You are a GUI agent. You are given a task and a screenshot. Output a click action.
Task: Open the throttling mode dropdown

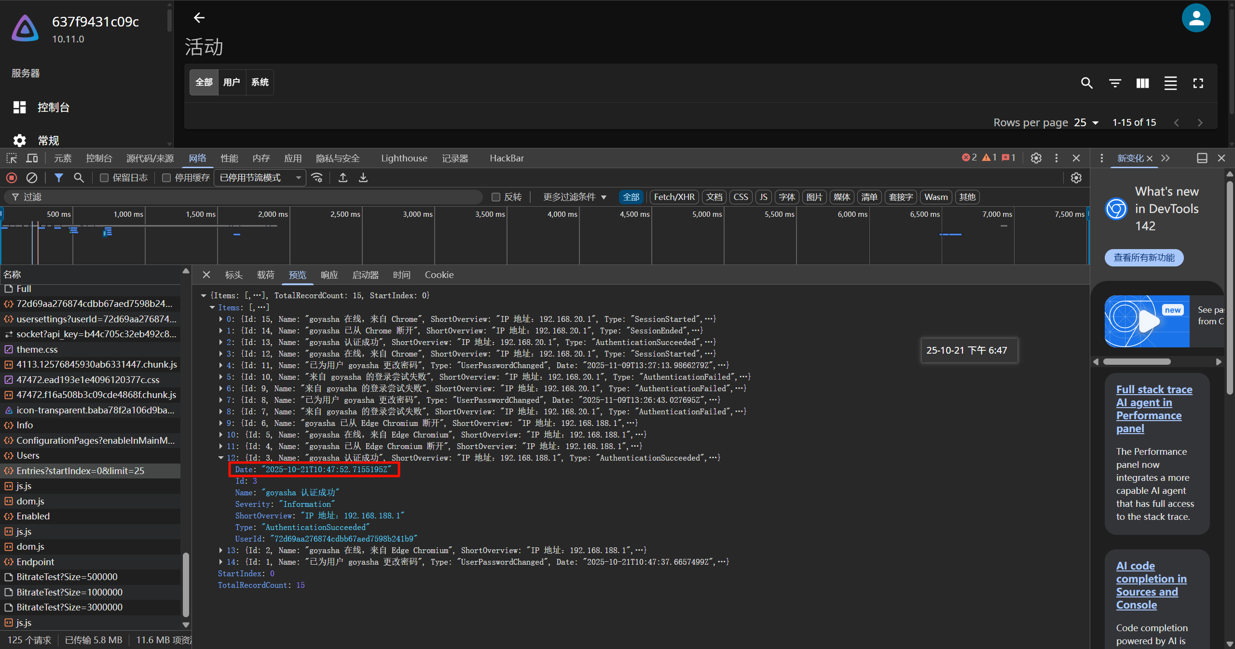click(x=260, y=178)
